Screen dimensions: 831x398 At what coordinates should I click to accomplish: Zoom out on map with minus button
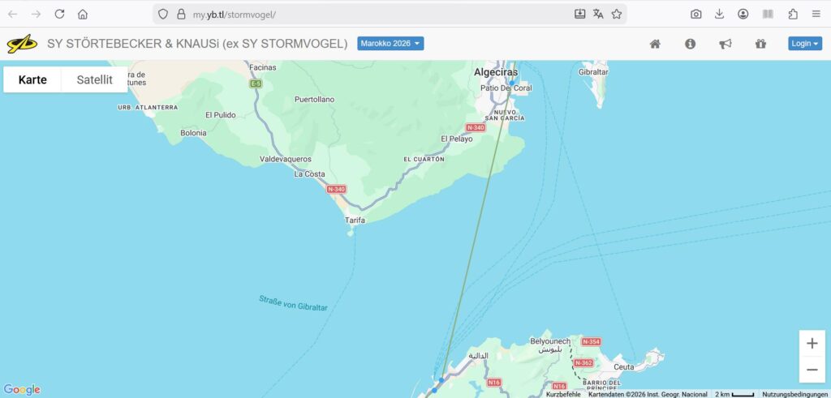point(812,370)
